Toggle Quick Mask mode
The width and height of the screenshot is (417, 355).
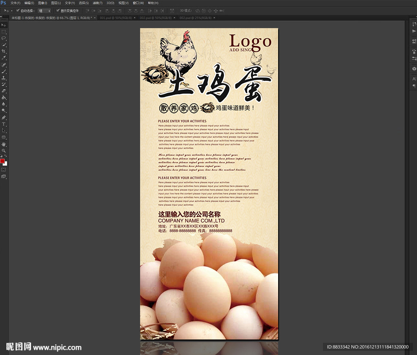[x=3, y=170]
